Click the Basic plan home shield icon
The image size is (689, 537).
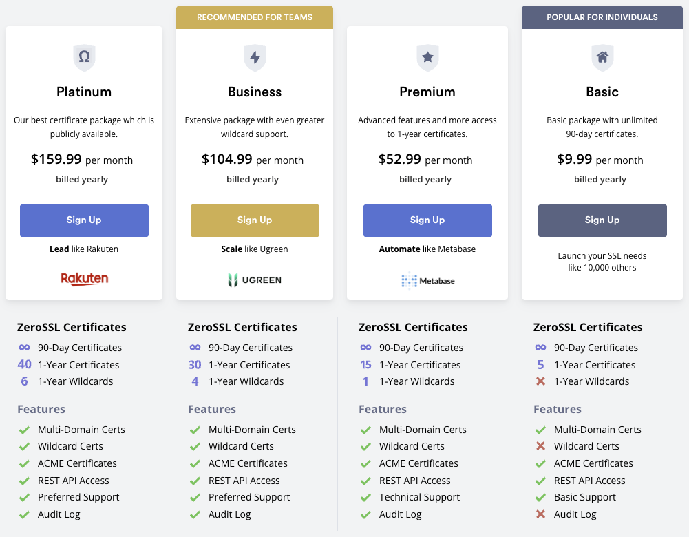pyautogui.click(x=602, y=58)
